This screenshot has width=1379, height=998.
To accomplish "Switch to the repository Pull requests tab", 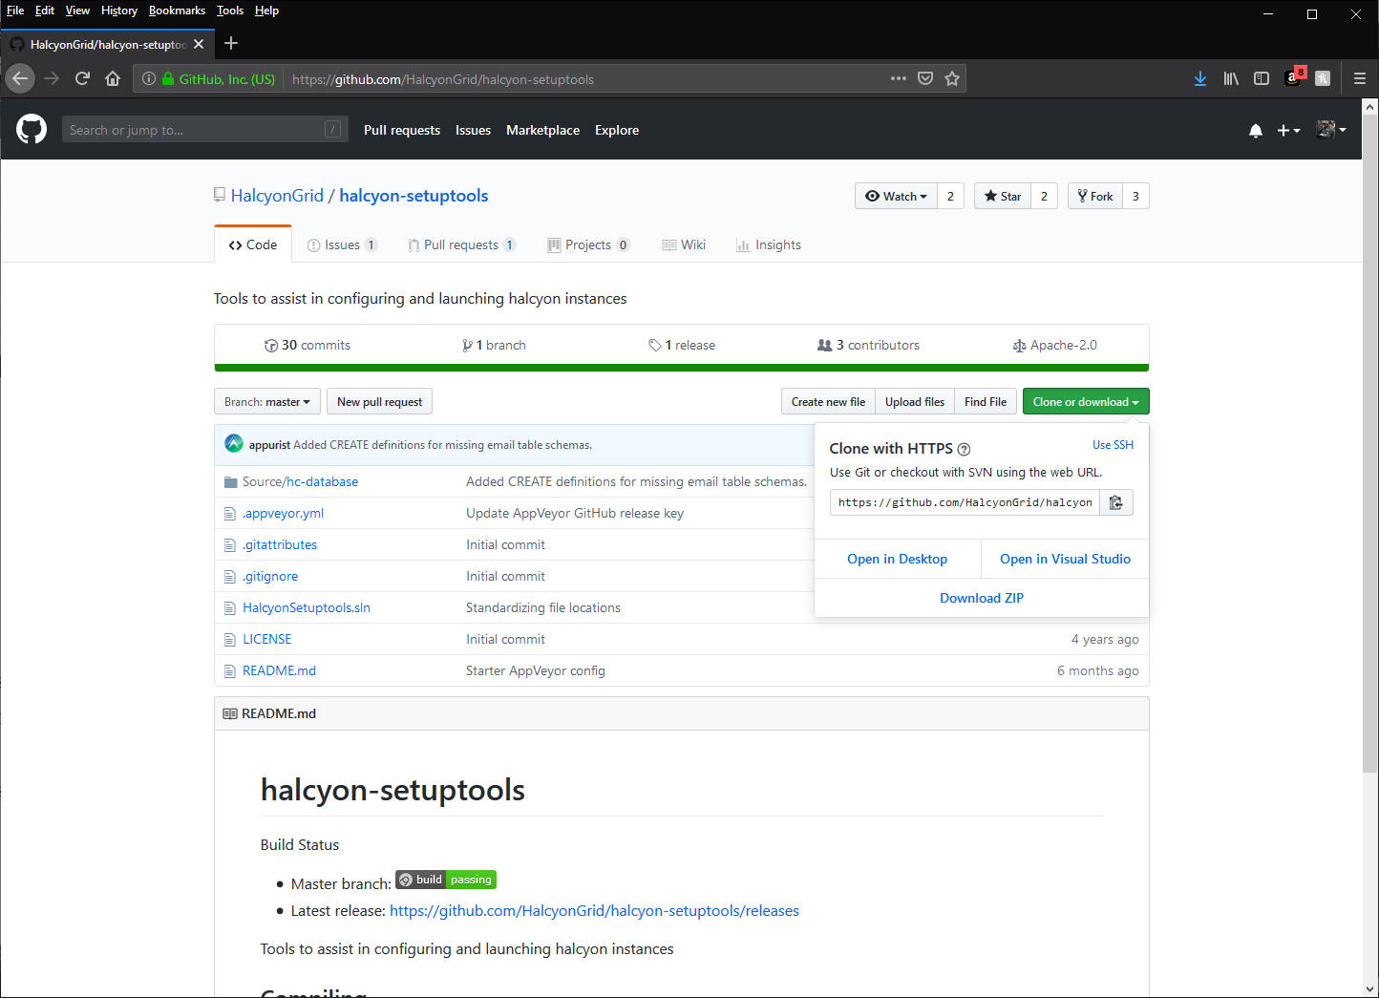I will pyautogui.click(x=461, y=244).
